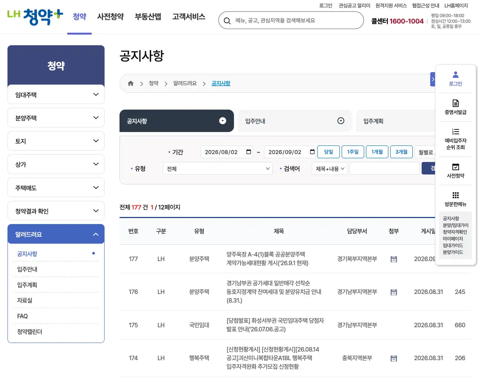Click 로그인 person icon in quick panel
The height and width of the screenshot is (383, 478).
(x=456, y=74)
